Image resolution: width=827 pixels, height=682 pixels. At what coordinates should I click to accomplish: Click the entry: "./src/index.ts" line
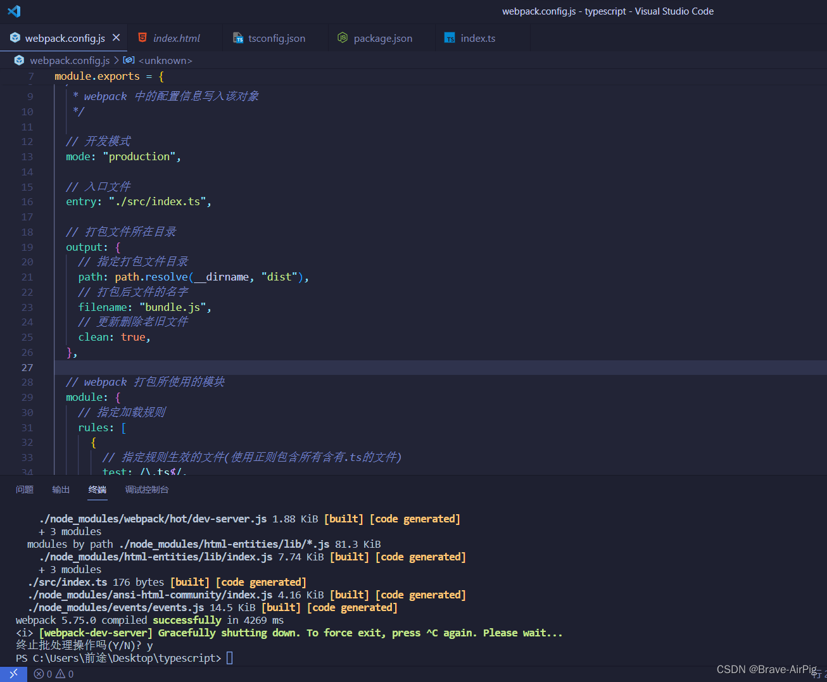139,202
